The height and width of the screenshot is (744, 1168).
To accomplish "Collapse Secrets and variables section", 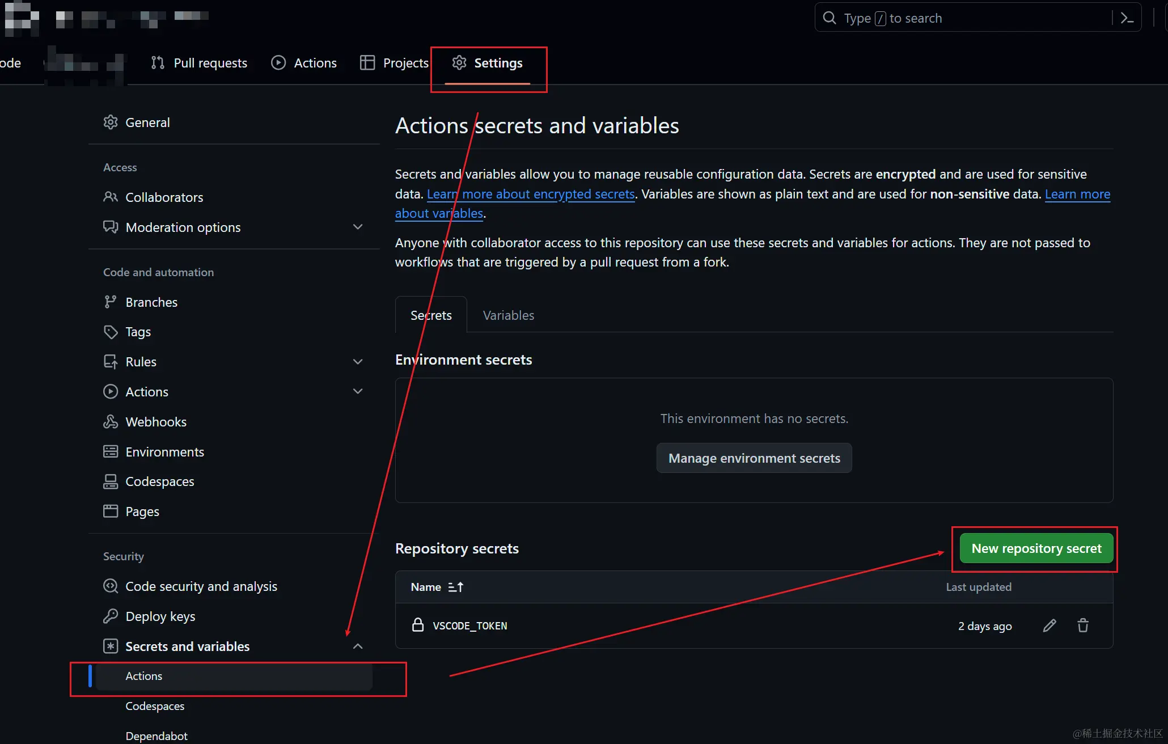I will pyautogui.click(x=358, y=646).
